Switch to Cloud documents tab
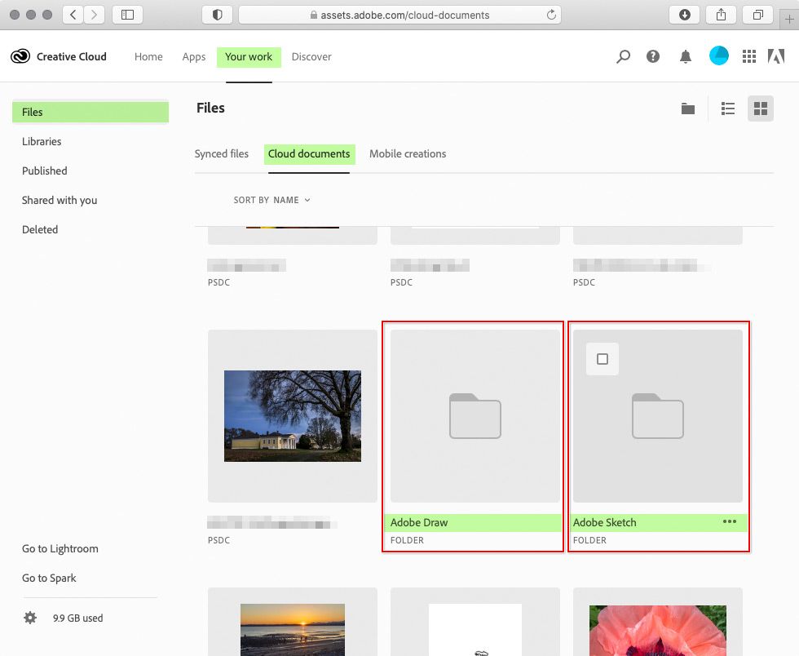The height and width of the screenshot is (656, 799). (309, 154)
